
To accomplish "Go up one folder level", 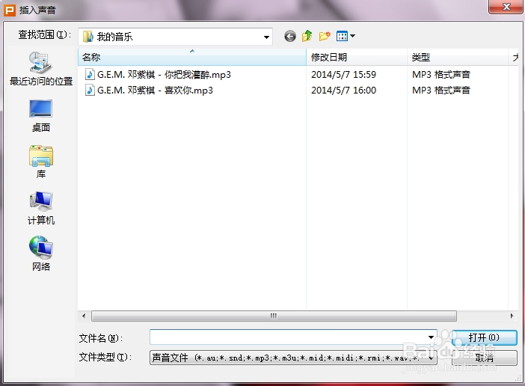I will tap(307, 36).
